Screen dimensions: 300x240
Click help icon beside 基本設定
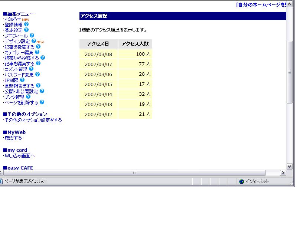26,30
